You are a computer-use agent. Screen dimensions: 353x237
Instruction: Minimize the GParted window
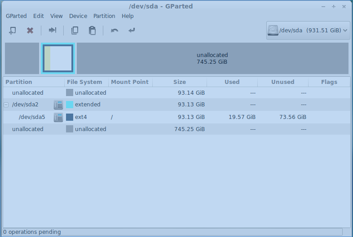coord(323,7)
